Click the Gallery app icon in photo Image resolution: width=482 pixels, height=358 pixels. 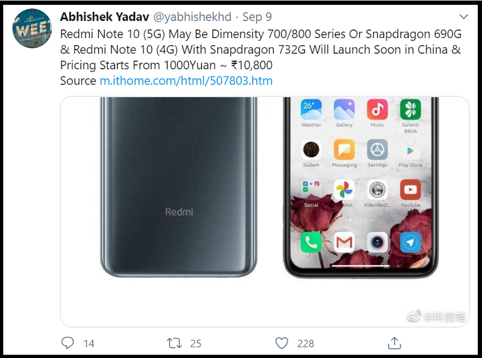pos(344,110)
